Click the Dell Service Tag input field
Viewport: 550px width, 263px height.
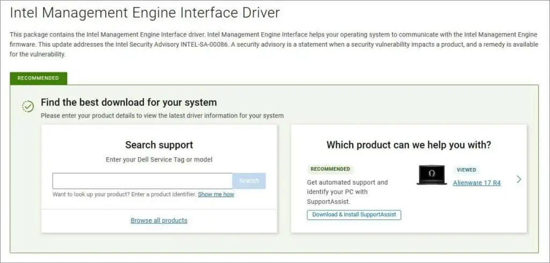tap(142, 181)
